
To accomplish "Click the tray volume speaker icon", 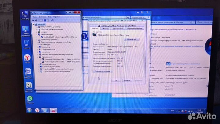I will pos(192,111).
